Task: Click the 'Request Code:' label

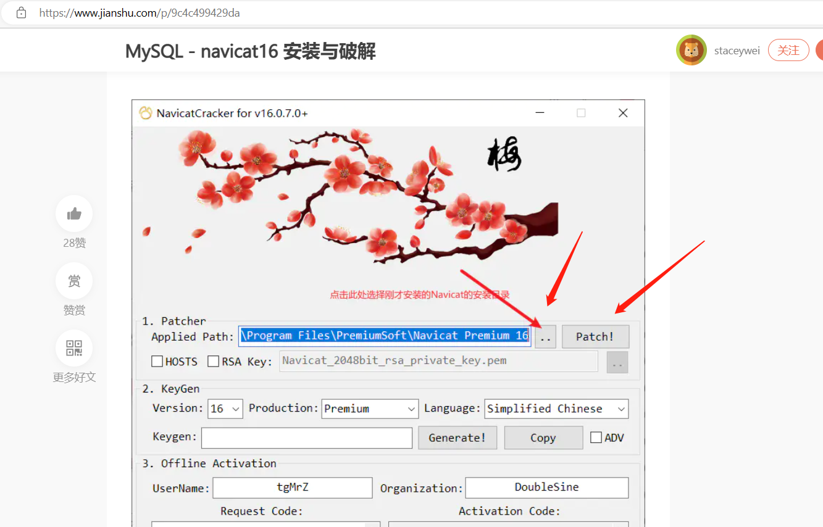Action: tap(262, 512)
